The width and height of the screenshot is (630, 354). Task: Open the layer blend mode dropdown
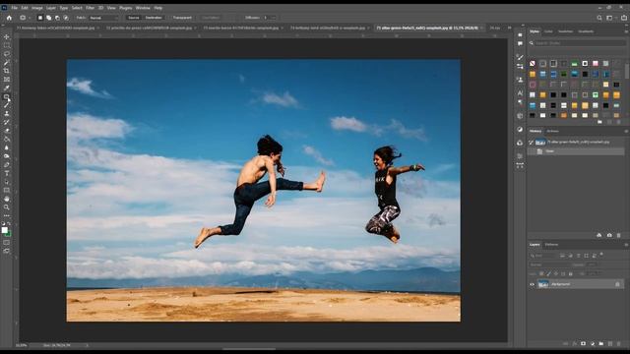tap(548, 265)
